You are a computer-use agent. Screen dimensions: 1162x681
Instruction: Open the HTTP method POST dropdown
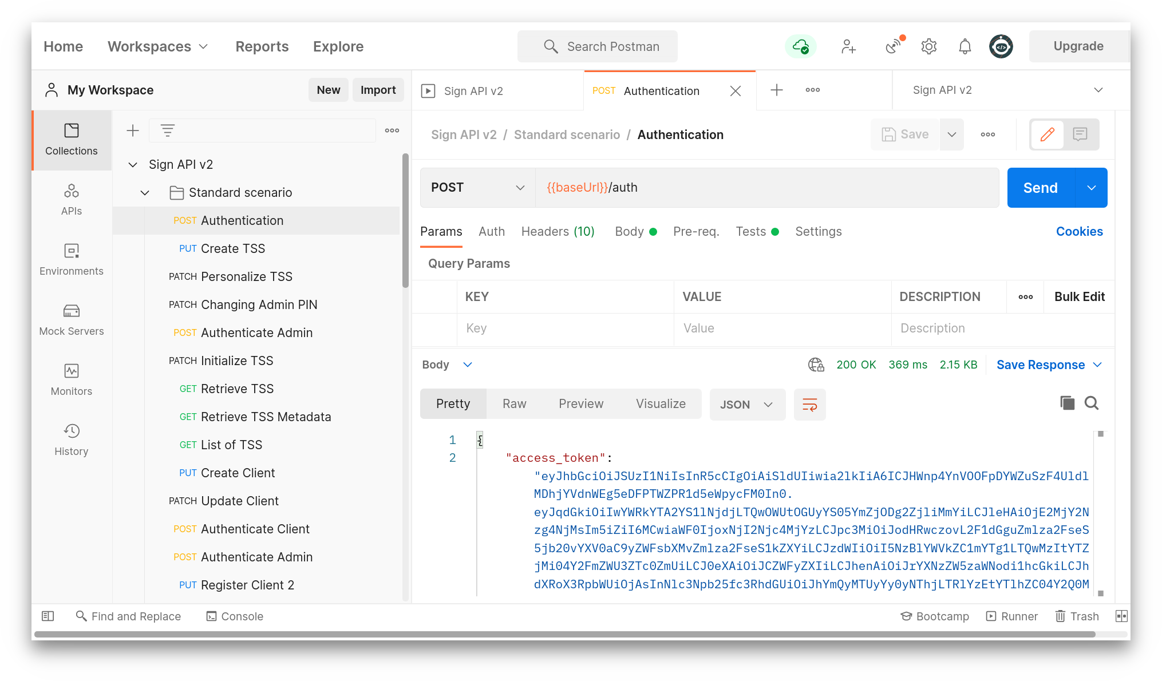point(477,188)
